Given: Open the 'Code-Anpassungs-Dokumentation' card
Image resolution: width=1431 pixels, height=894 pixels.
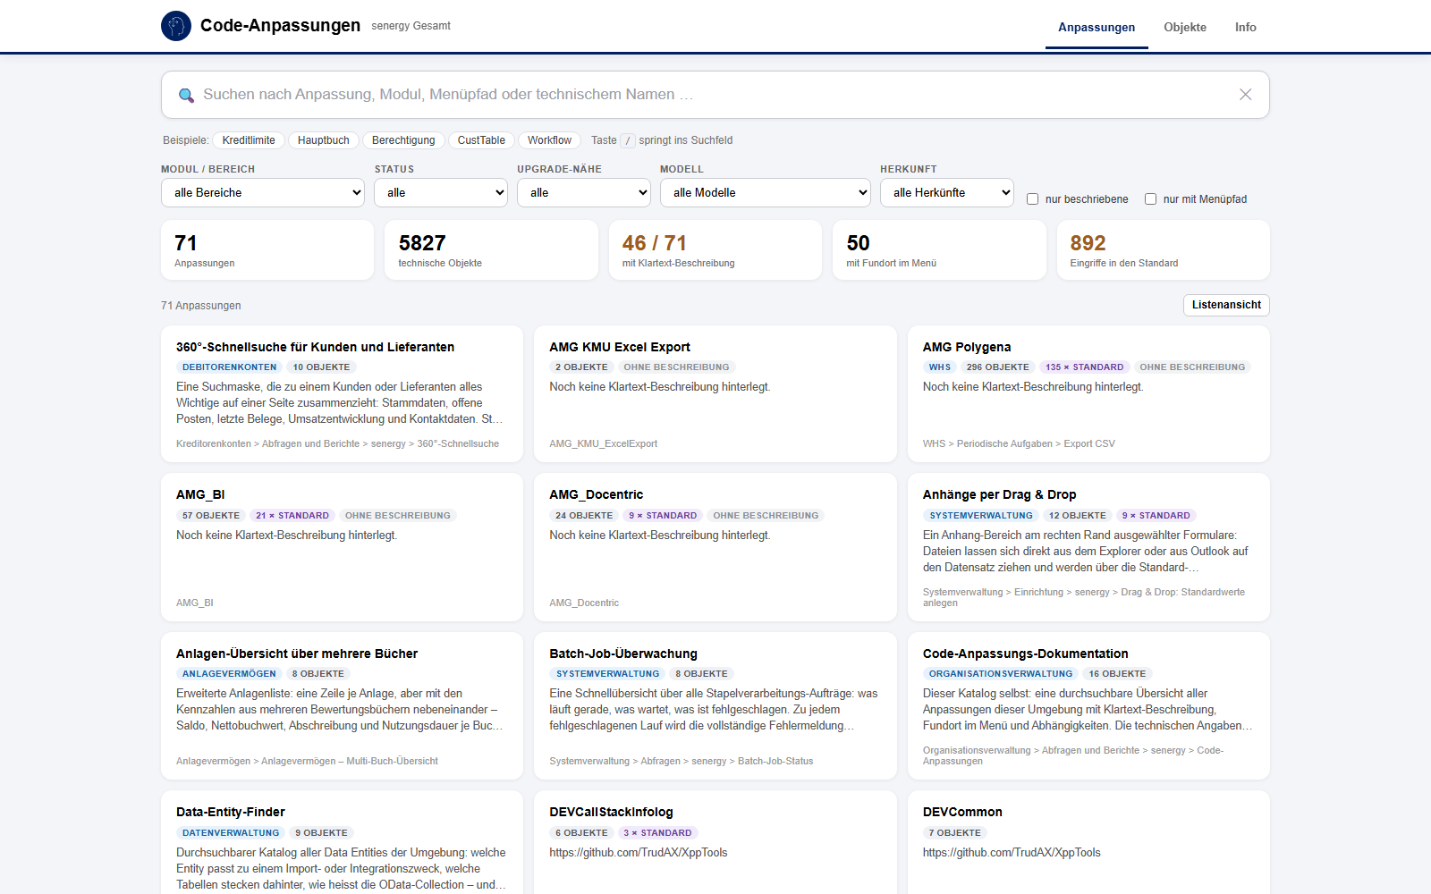Looking at the screenshot, I should coord(1088,706).
